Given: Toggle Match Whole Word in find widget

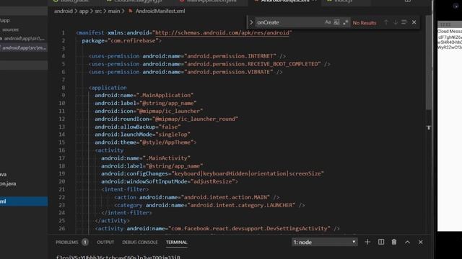Looking at the screenshot, I should [x=336, y=22].
